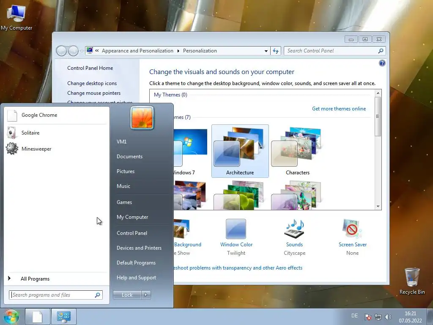
Task: Open Control Panel from Start menu
Action: (132, 233)
